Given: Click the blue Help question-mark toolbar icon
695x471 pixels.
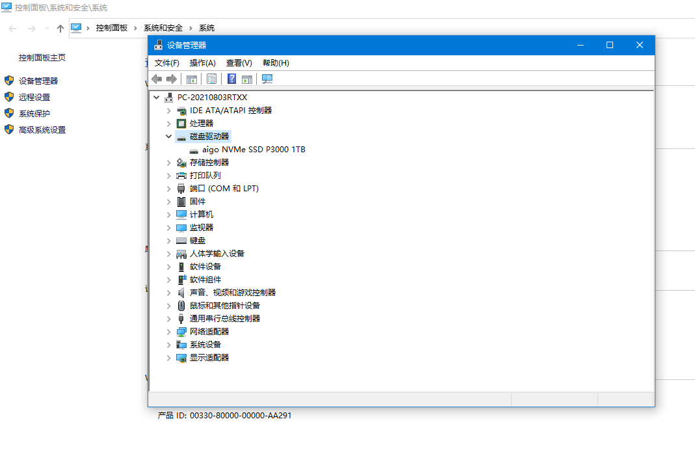Looking at the screenshot, I should coord(231,79).
